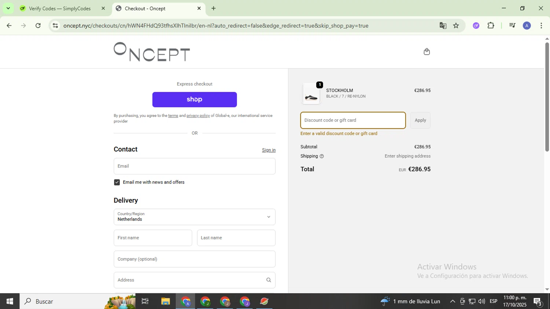Expand the Country/Region Netherlands dropdown
This screenshot has height=309, width=550.
pyautogui.click(x=194, y=217)
